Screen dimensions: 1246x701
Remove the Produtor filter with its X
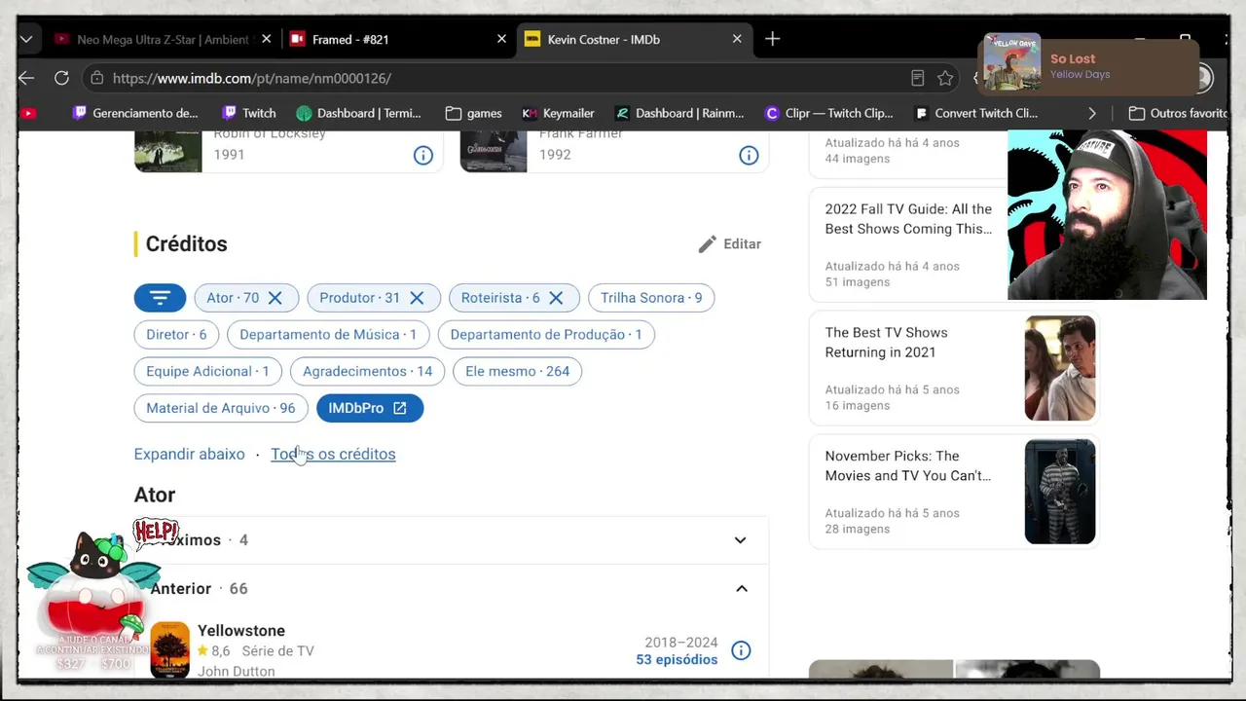point(417,298)
